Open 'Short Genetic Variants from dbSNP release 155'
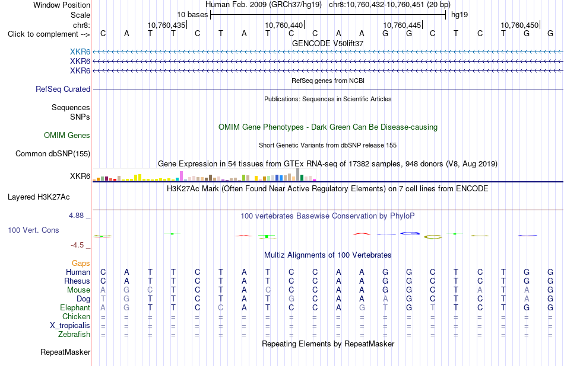 coord(328,145)
